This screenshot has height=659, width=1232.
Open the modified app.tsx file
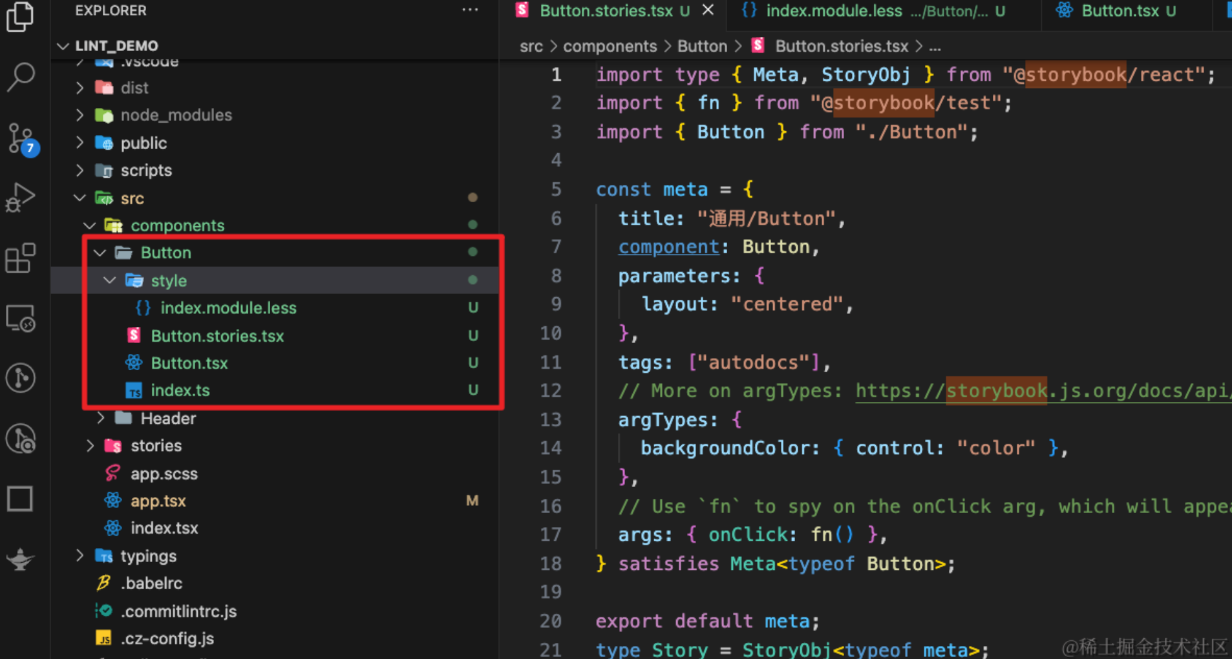tap(158, 501)
